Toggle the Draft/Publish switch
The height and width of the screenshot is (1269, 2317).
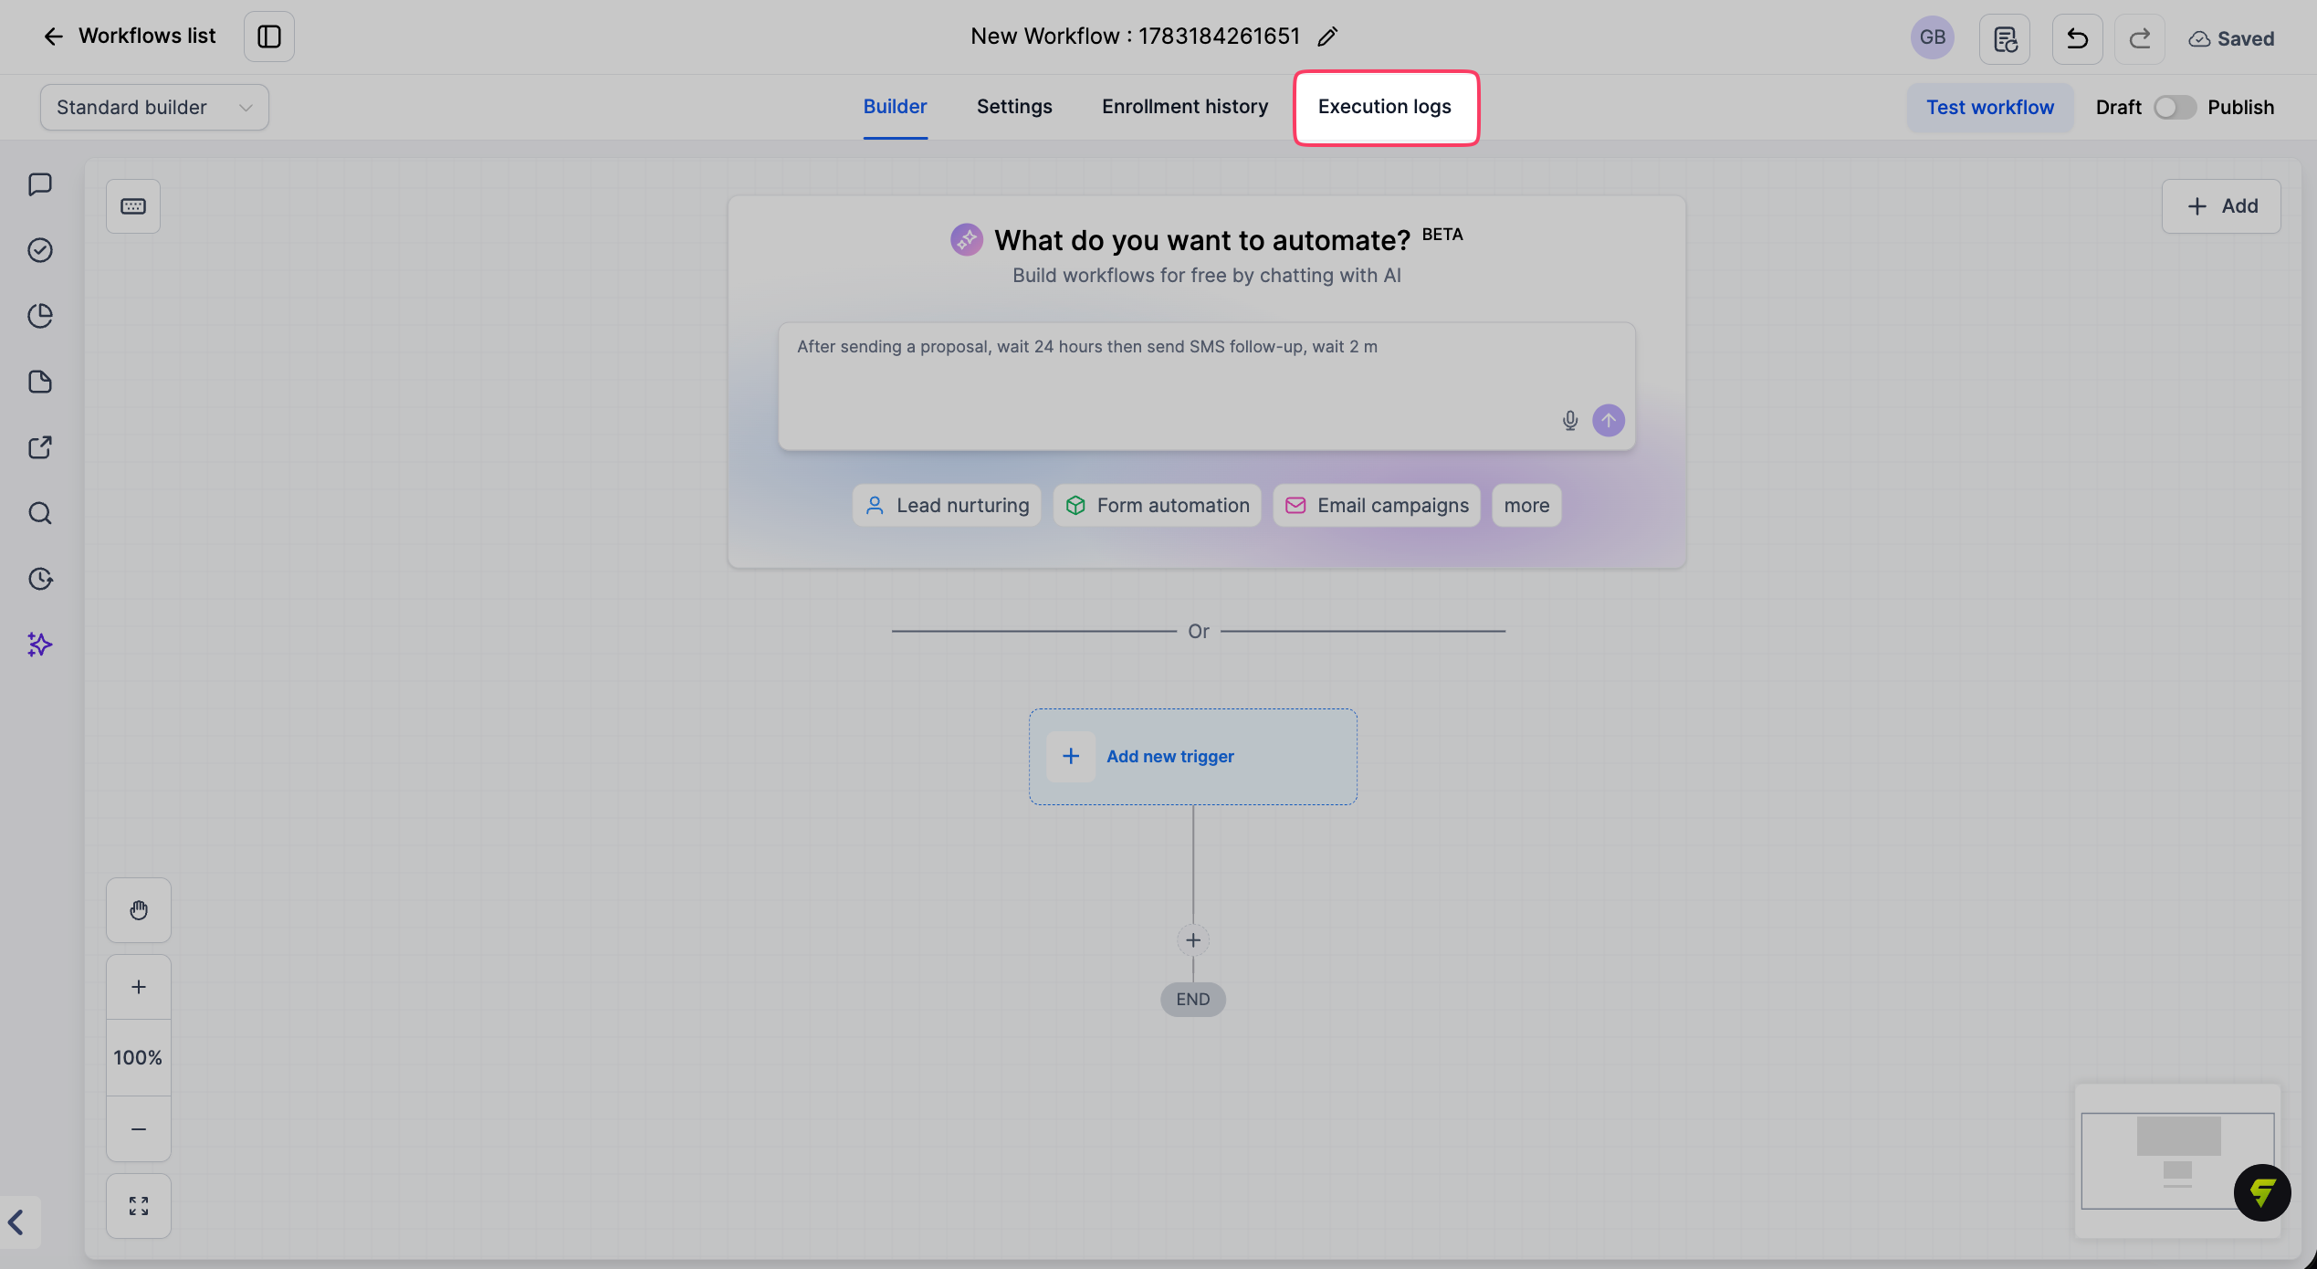2175,108
